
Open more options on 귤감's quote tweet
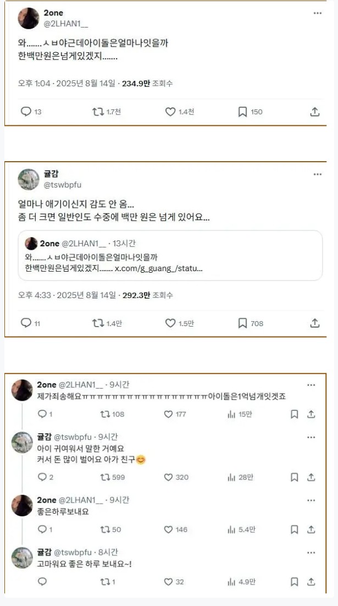[318, 174]
